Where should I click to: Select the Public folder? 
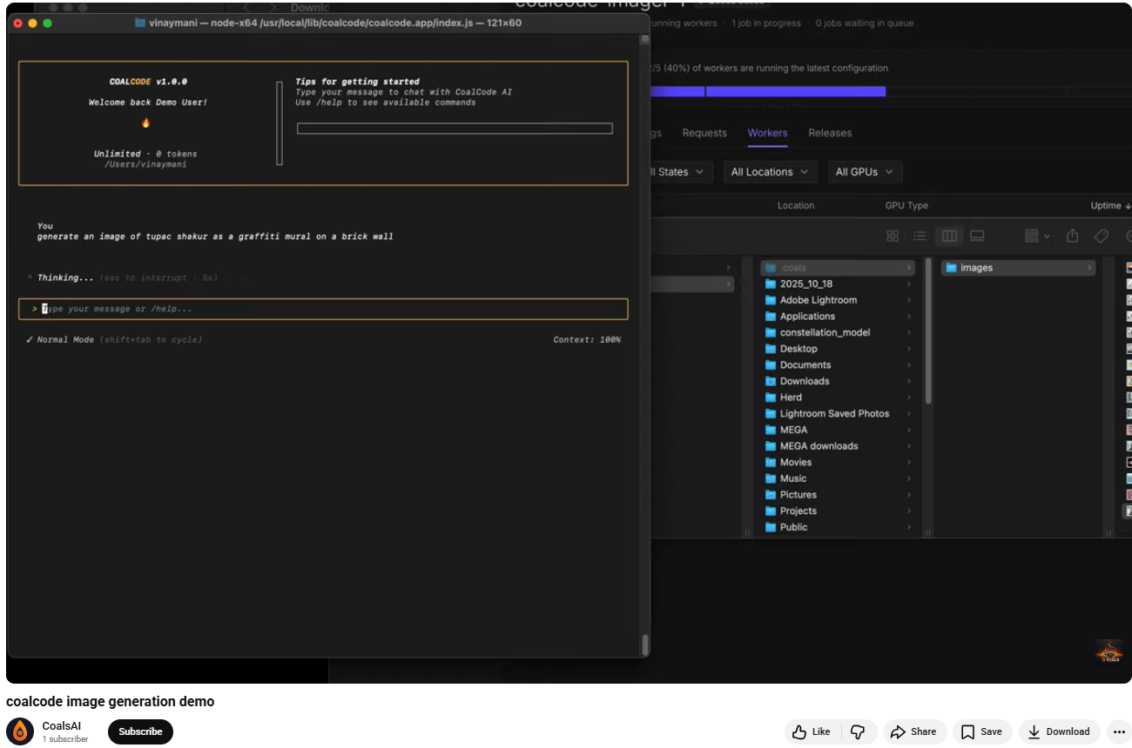[838, 527]
